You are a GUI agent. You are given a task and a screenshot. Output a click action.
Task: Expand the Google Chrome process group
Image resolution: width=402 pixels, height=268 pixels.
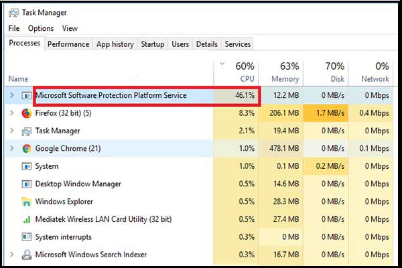pyautogui.click(x=11, y=149)
